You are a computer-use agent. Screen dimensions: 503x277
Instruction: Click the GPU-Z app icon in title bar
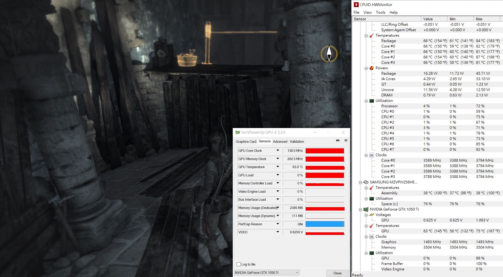(x=237, y=132)
